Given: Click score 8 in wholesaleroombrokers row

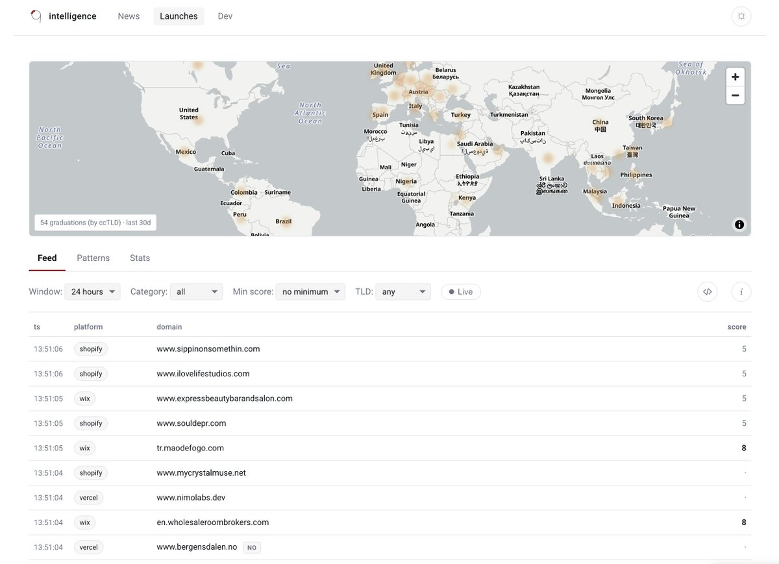Looking at the screenshot, I should [x=744, y=522].
